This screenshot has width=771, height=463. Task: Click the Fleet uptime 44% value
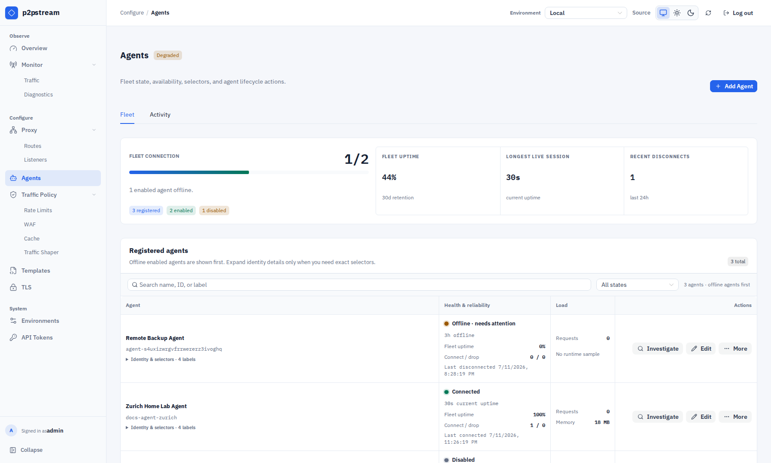(x=389, y=177)
